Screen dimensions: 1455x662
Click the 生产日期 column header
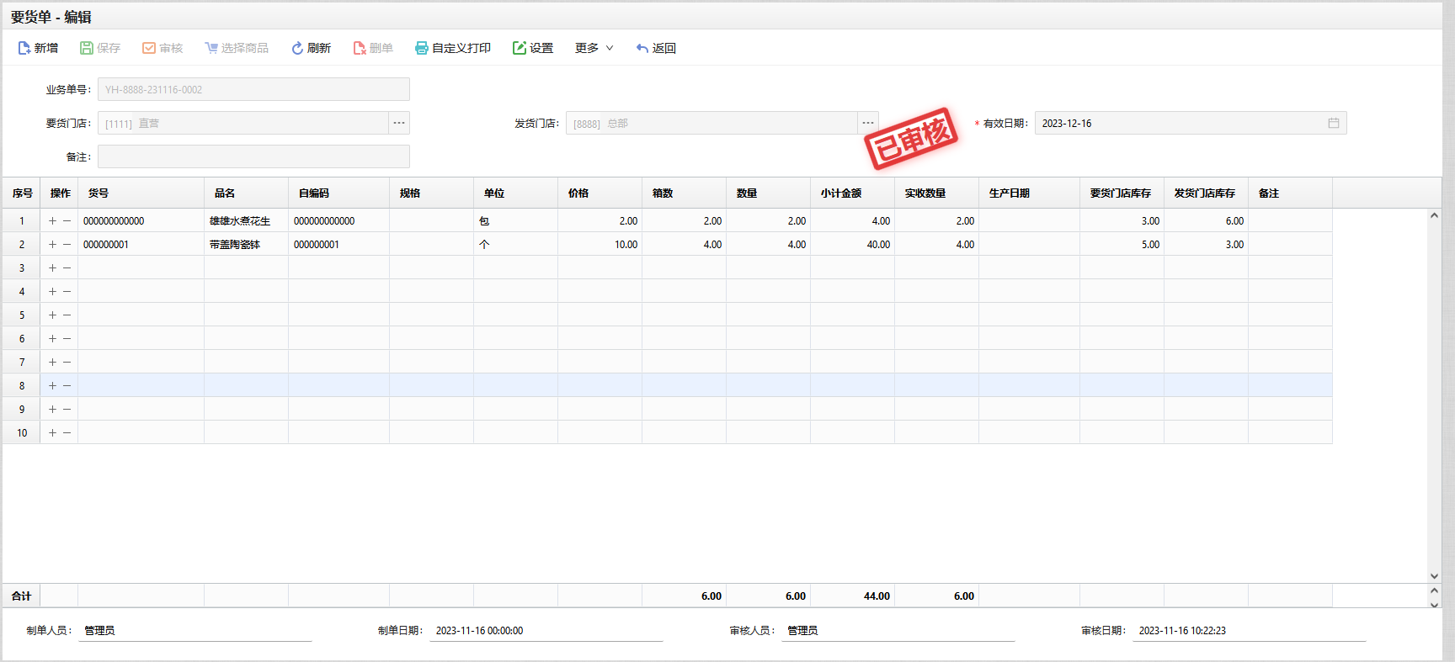[x=1029, y=193]
